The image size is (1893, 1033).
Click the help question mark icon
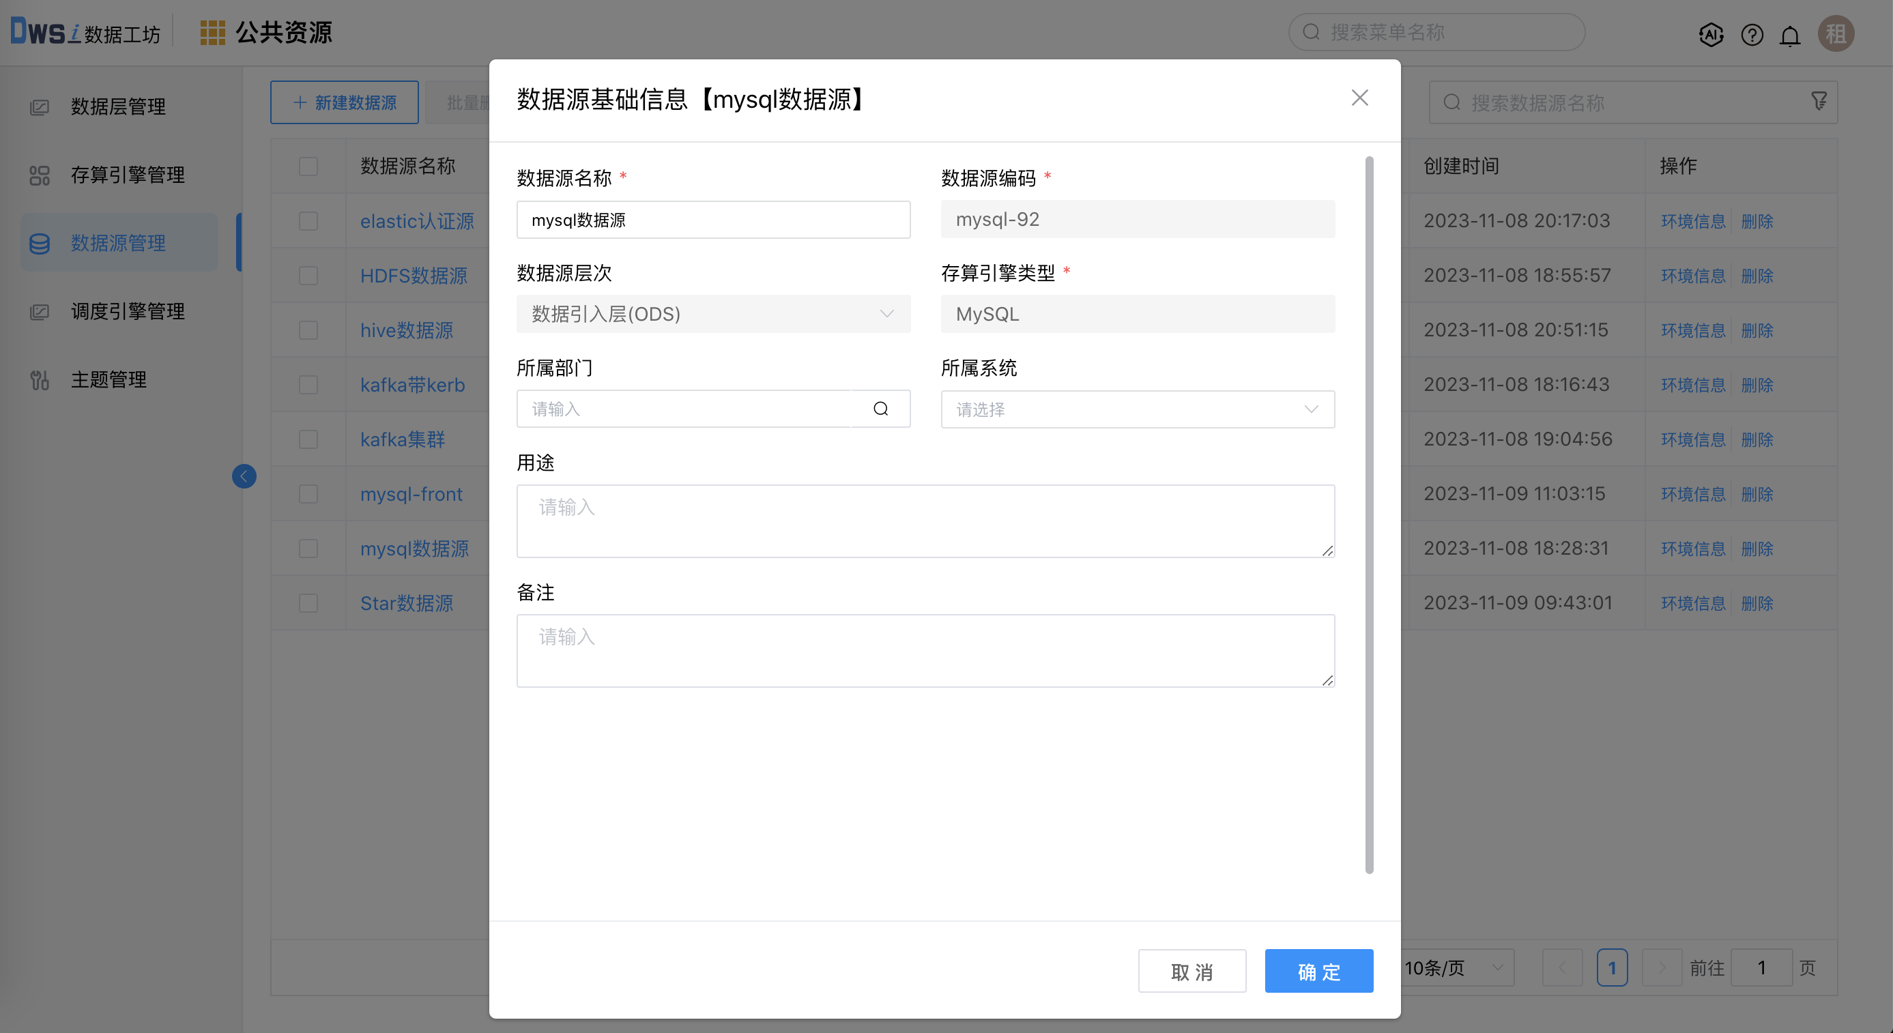tap(1752, 34)
